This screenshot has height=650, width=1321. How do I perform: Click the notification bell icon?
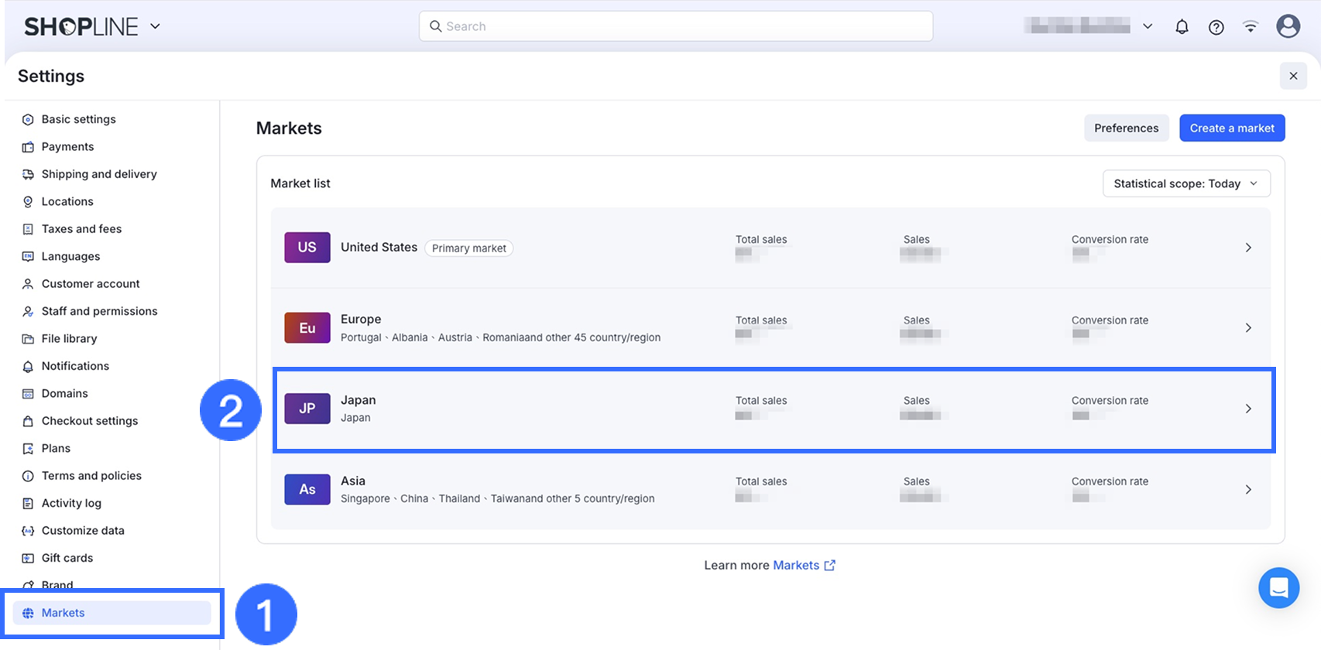pos(1182,27)
